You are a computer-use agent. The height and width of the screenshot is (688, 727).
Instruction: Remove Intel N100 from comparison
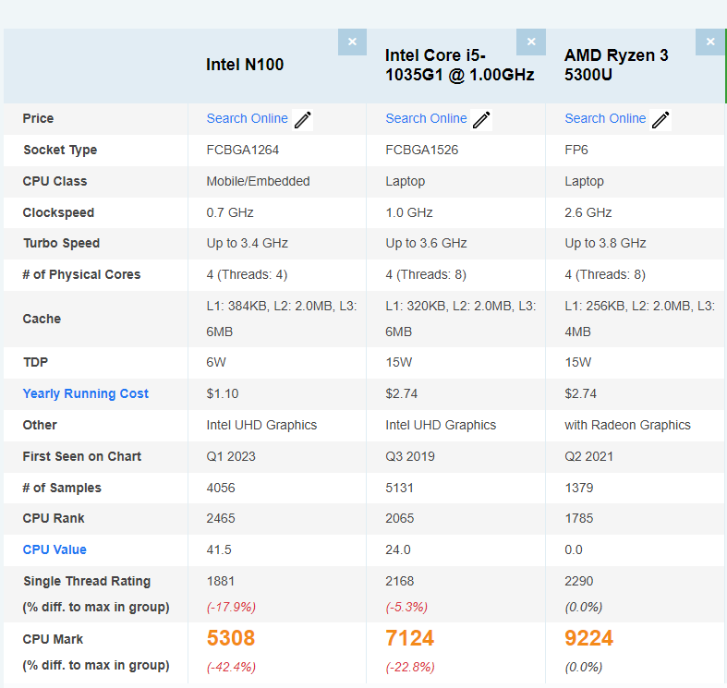click(352, 42)
